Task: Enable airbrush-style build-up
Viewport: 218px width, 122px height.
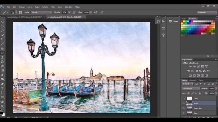Action: click(96, 12)
